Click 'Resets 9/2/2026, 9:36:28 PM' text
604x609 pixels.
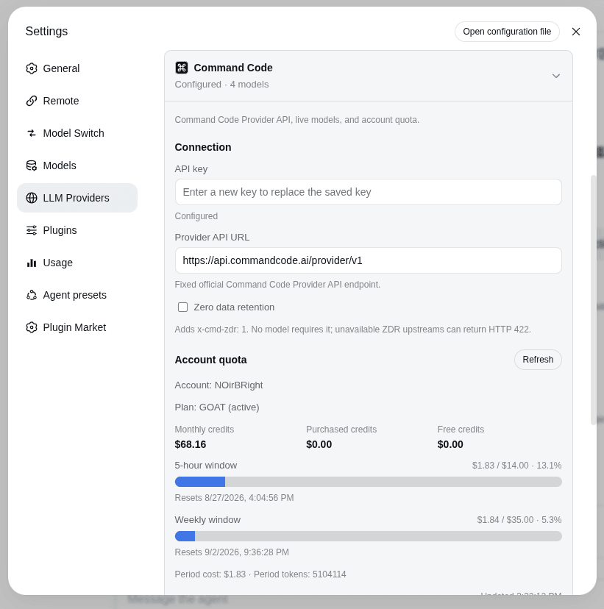232,552
